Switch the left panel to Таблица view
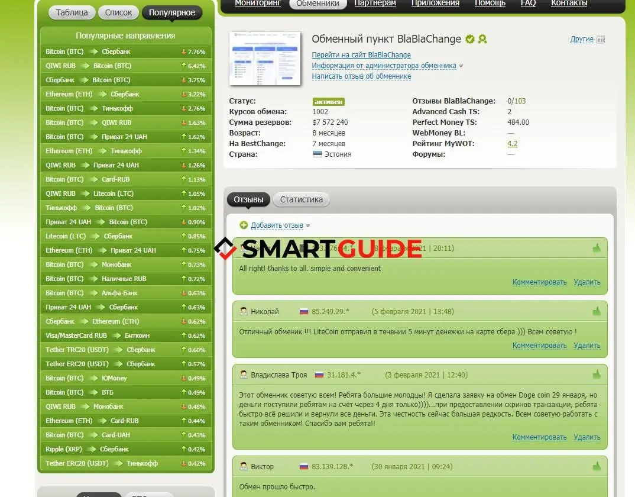Viewport: 635px width, 497px height. coord(72,12)
